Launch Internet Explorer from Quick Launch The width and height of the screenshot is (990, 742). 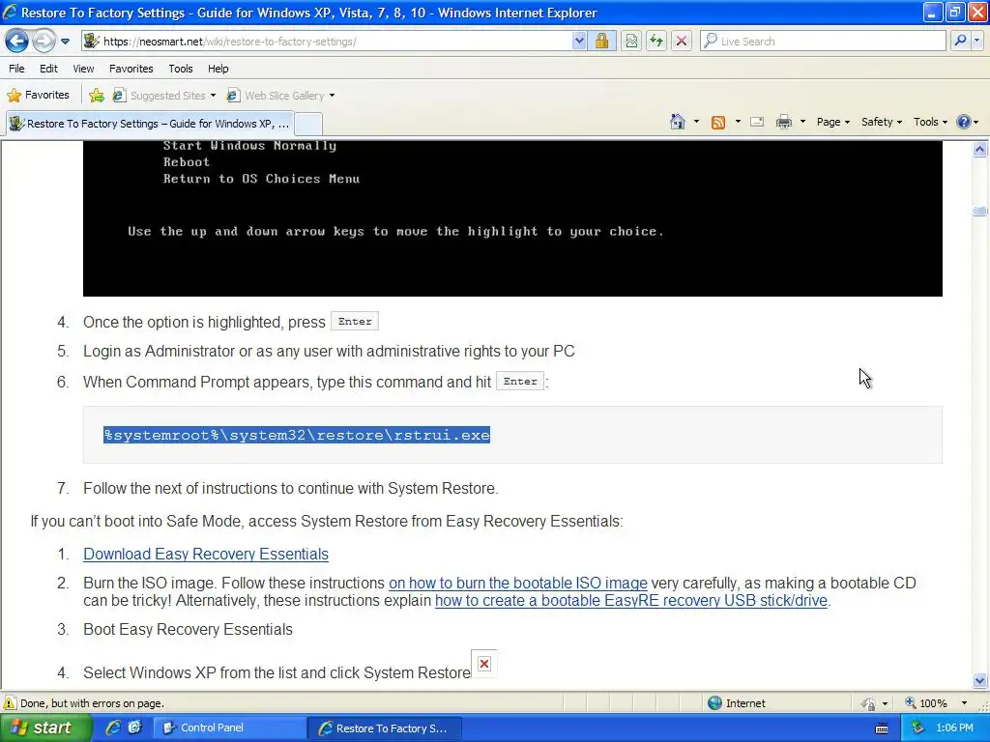[x=113, y=728]
